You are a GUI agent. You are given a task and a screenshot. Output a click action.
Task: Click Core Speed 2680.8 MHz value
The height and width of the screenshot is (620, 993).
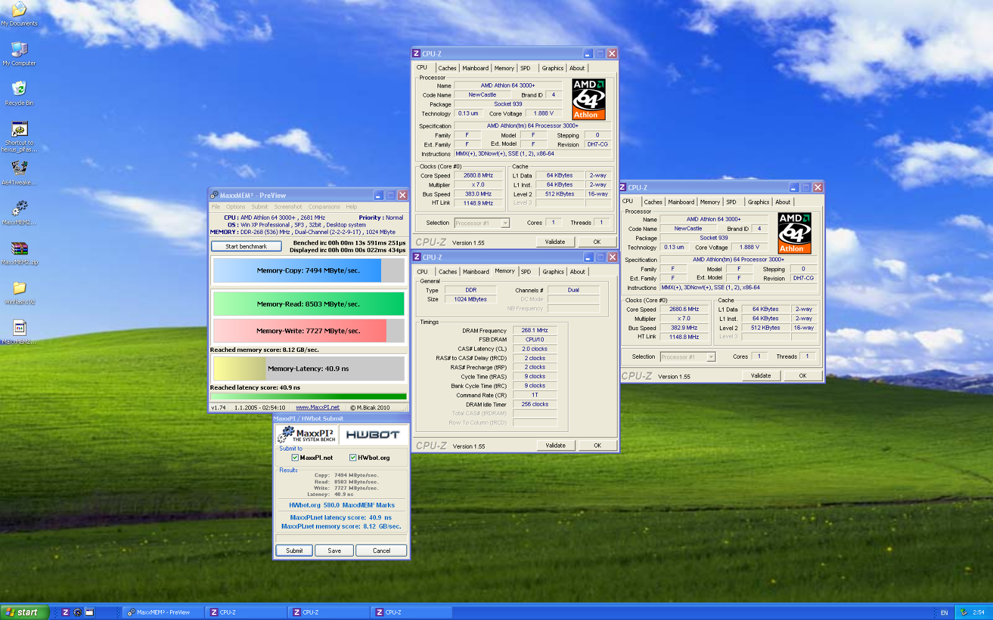(x=478, y=176)
